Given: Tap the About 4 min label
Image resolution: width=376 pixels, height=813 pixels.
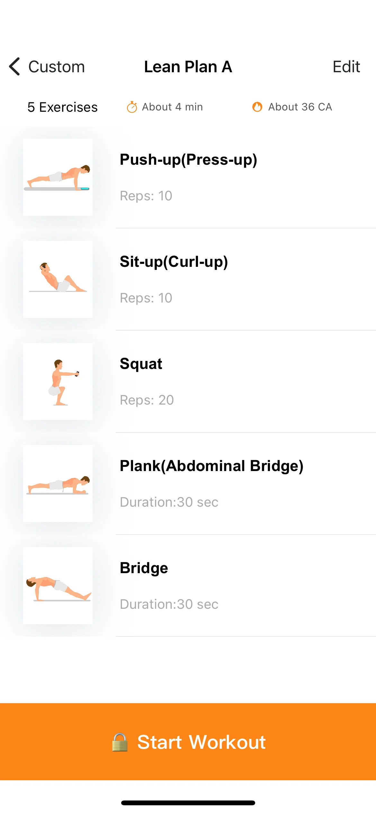Looking at the screenshot, I should (172, 107).
